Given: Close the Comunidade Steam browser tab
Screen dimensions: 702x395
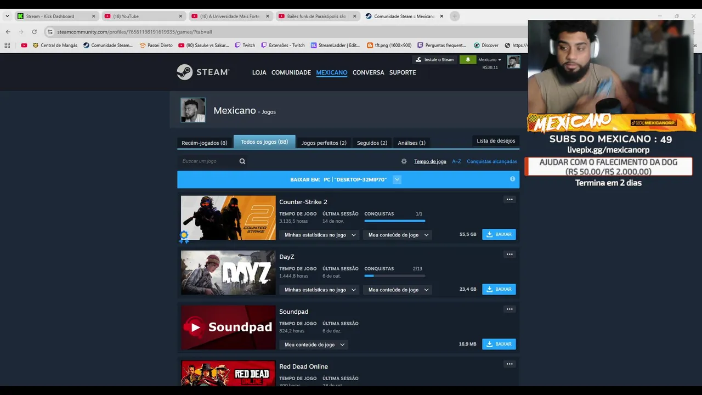Looking at the screenshot, I should coord(441,16).
